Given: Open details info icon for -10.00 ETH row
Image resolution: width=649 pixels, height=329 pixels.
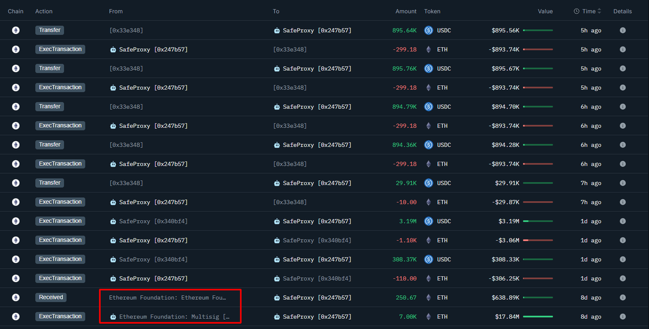Looking at the screenshot, I should point(622,202).
